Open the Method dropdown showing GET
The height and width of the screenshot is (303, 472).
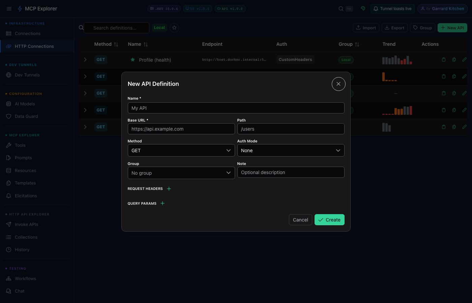click(181, 150)
